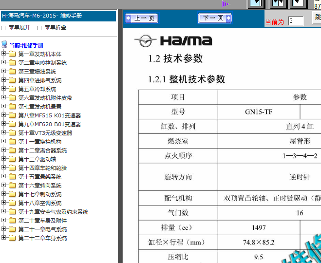This screenshot has height=263, width=321.
Task: Expand the 第十四章车轮和轮胎 tree node
Action: click(3, 168)
